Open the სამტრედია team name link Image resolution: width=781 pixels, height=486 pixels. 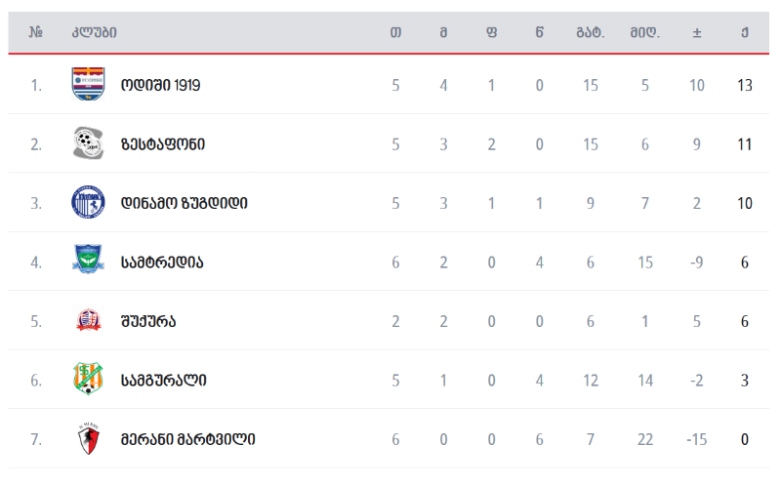pos(162,263)
